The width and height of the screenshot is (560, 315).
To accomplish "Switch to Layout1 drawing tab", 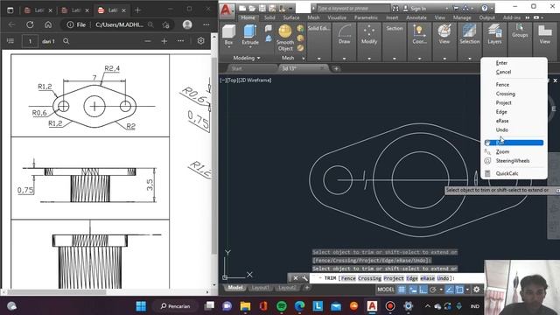I will tap(260, 288).
